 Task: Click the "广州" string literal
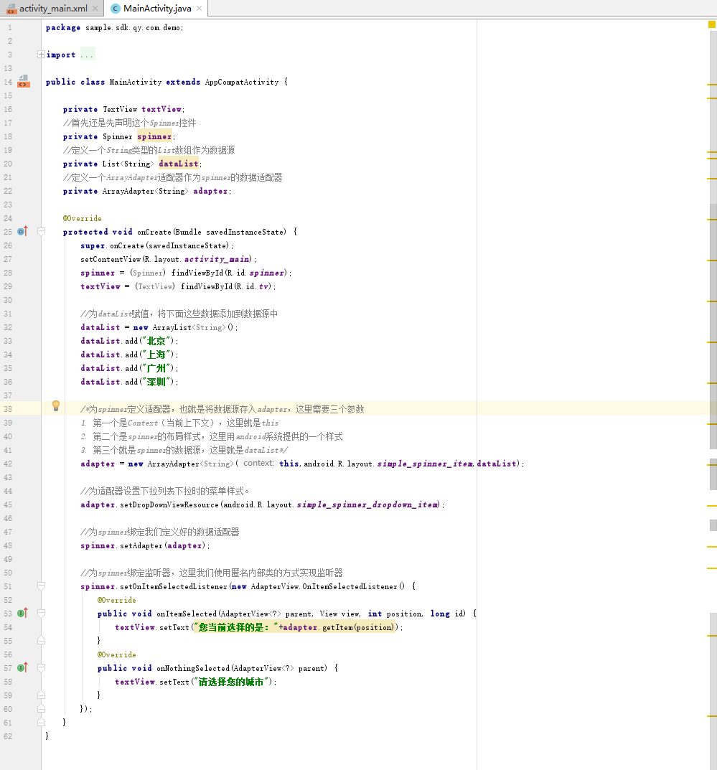pos(157,368)
